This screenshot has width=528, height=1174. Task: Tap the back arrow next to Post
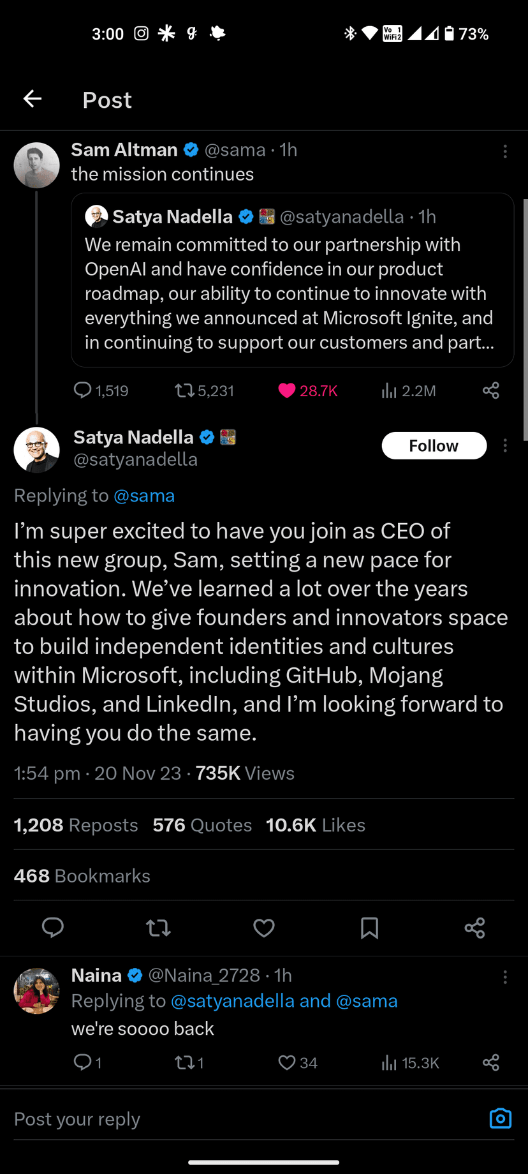pyautogui.click(x=33, y=99)
